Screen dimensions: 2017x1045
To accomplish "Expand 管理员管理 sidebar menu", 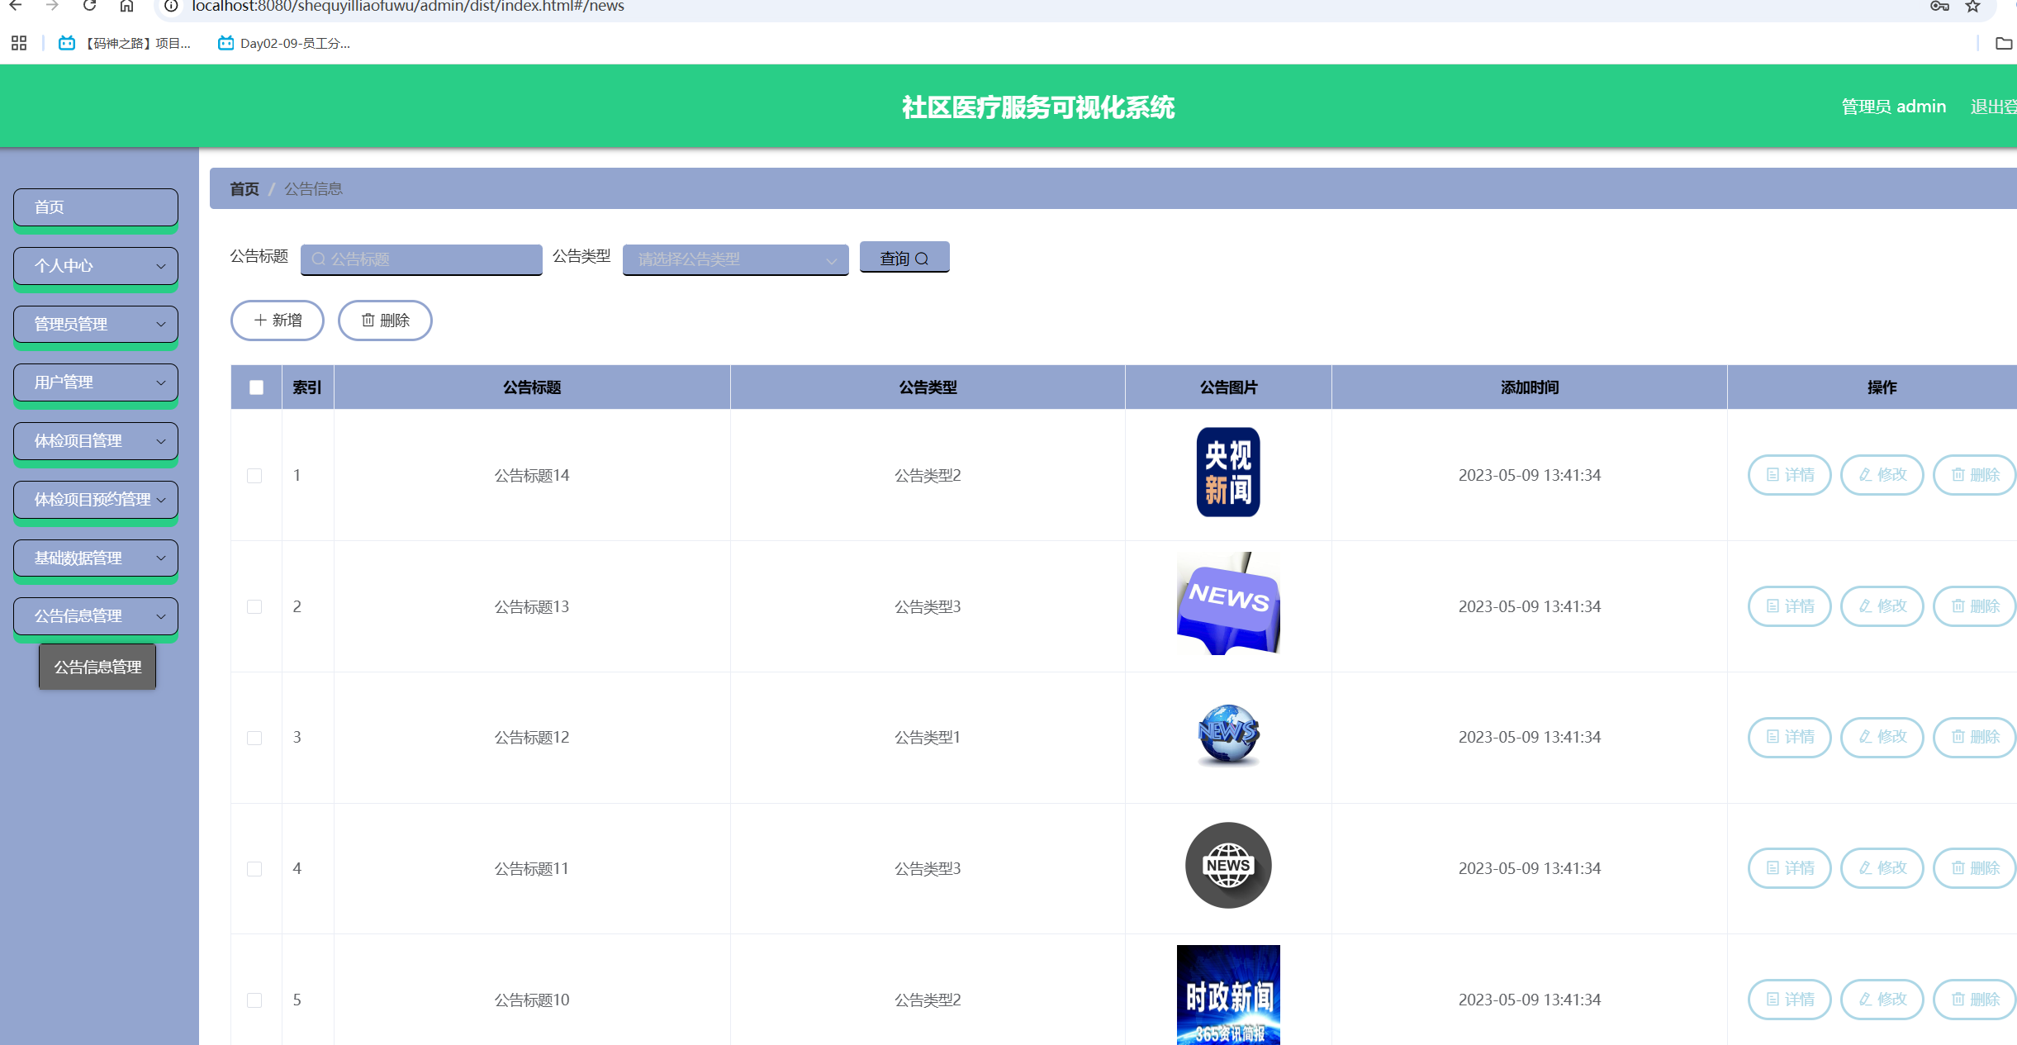I will click(96, 325).
